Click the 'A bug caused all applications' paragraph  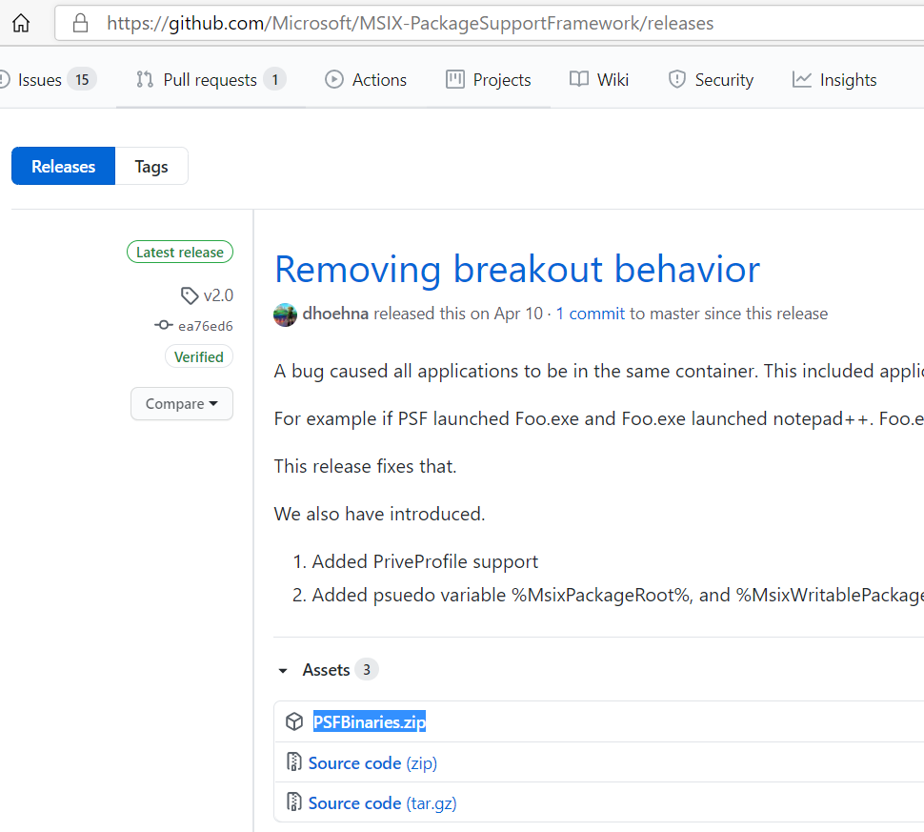click(x=599, y=371)
